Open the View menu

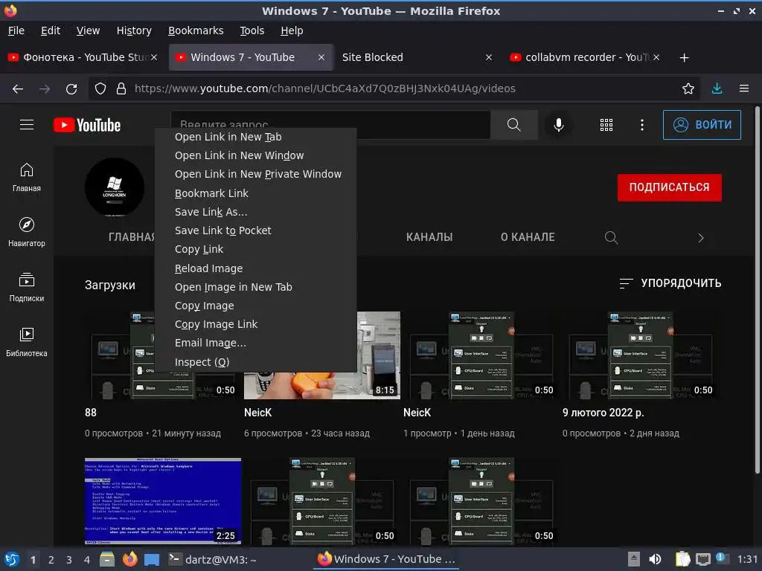(88, 30)
